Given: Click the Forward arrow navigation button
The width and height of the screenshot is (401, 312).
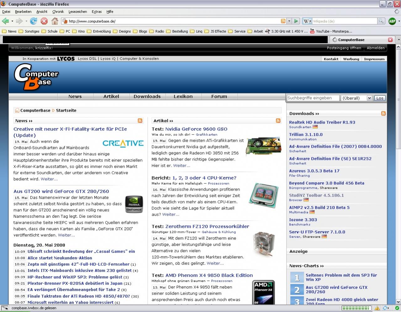Looking at the screenshot, I should [19, 21].
